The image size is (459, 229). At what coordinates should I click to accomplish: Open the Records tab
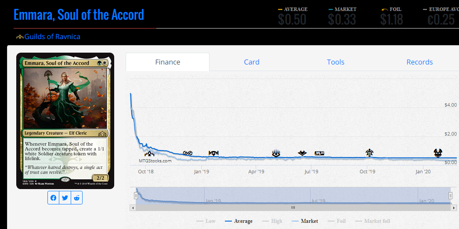point(419,62)
